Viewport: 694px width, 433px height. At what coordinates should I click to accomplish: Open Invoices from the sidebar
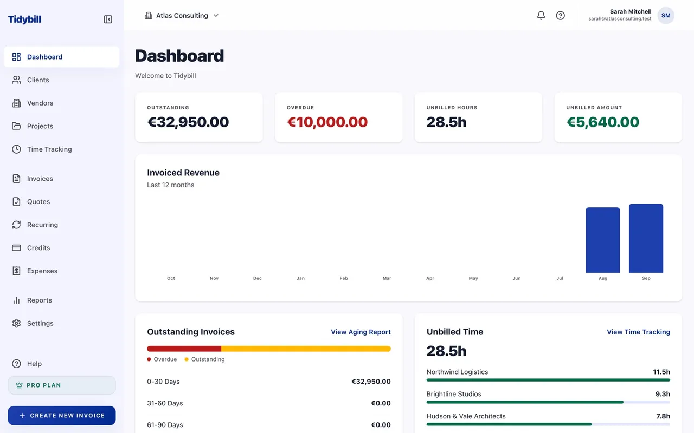pyautogui.click(x=62, y=179)
